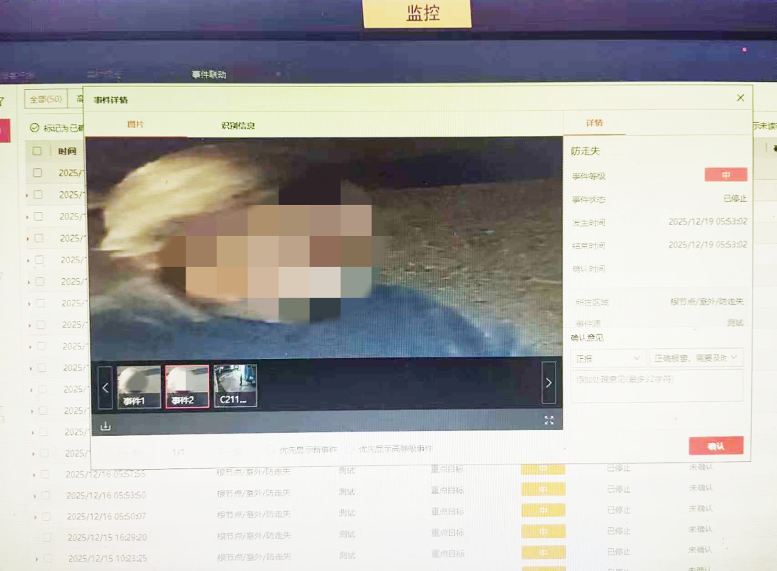This screenshot has width=777, height=571.
Task: Select the 全部(50) filter tab
Action: [x=46, y=99]
